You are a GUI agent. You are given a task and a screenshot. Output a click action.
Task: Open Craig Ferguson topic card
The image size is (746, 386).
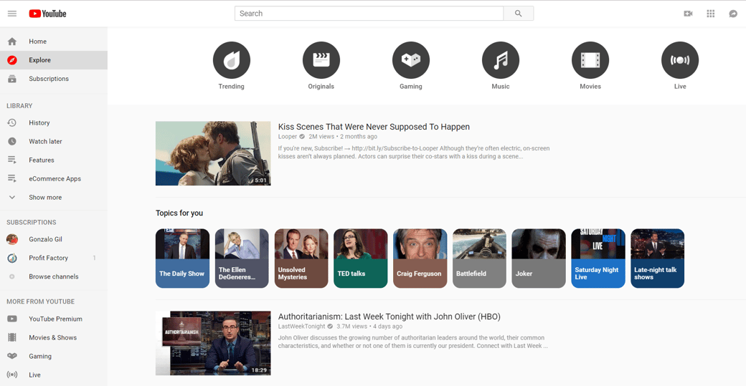(x=420, y=259)
